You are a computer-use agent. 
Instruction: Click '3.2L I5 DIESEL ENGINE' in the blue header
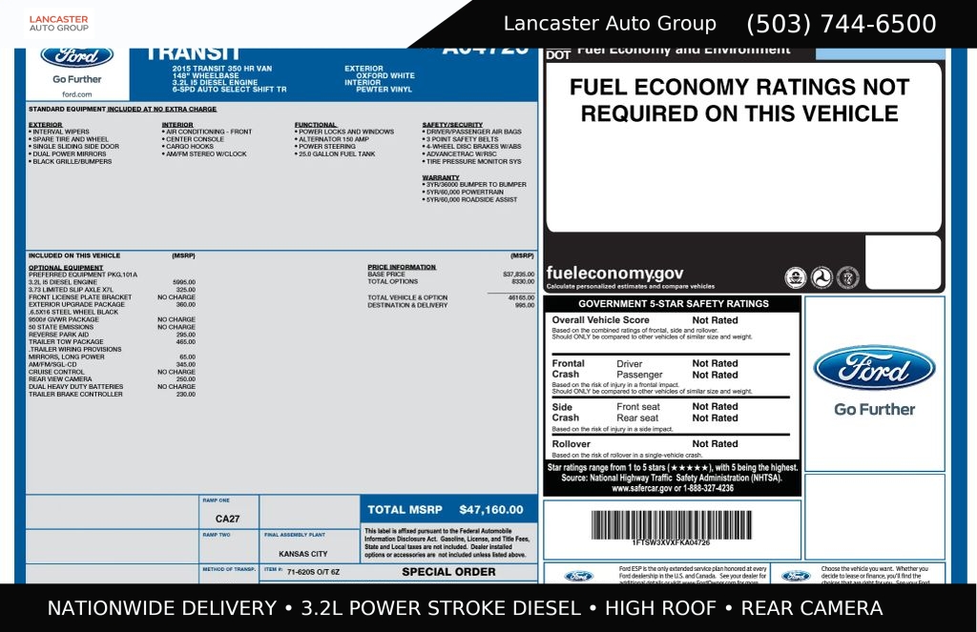(x=215, y=82)
